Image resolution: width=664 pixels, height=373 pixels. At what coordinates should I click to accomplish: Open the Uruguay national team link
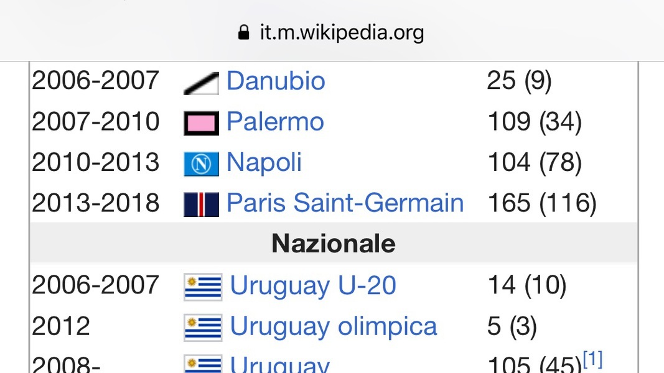point(279,364)
